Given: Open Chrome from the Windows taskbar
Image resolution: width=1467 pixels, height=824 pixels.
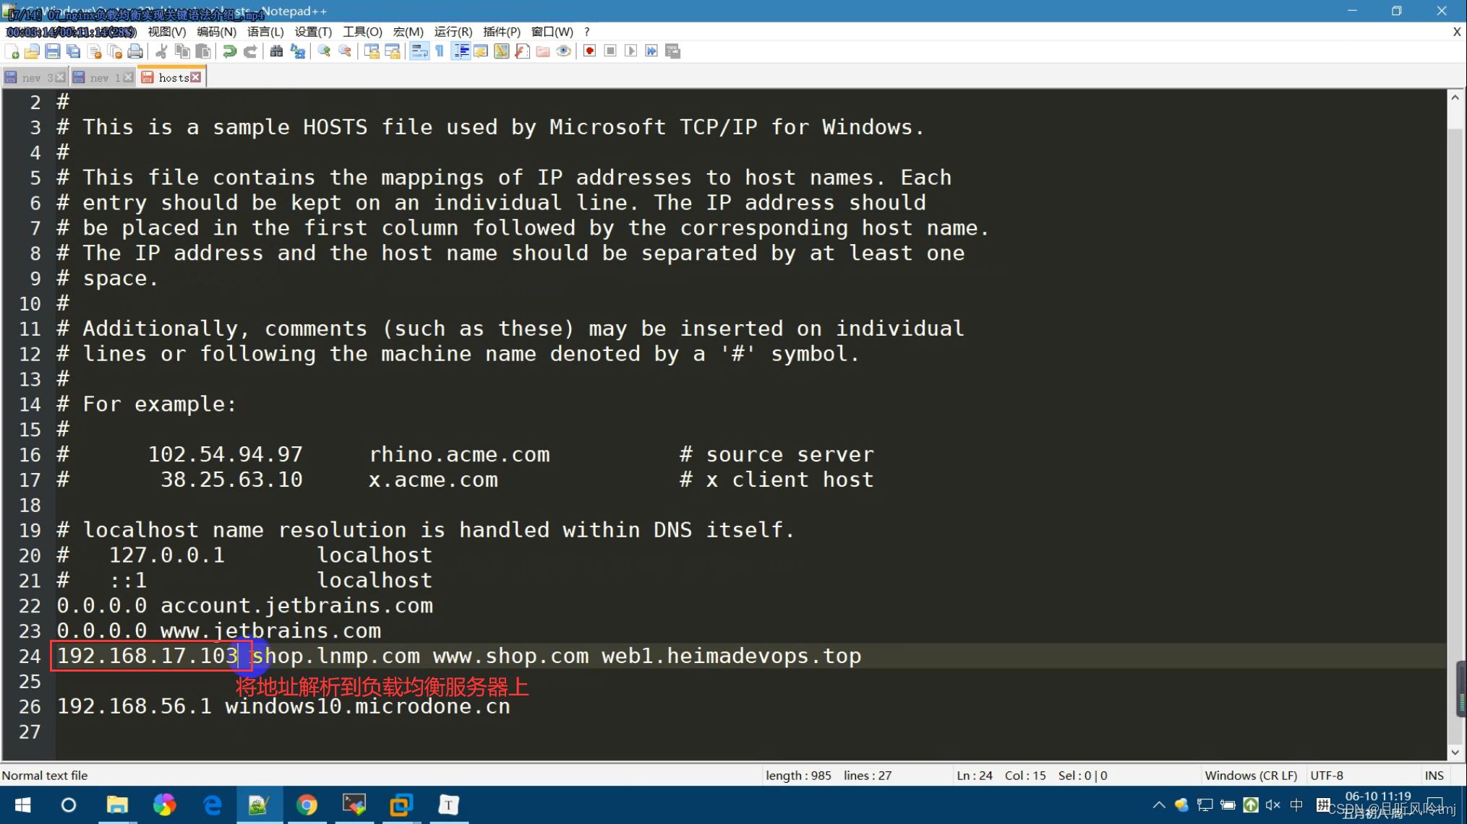Looking at the screenshot, I should pyautogui.click(x=307, y=805).
